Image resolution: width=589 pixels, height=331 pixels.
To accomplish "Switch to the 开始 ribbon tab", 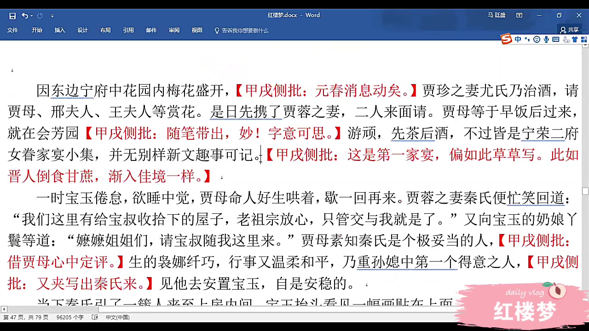I will click(37, 30).
